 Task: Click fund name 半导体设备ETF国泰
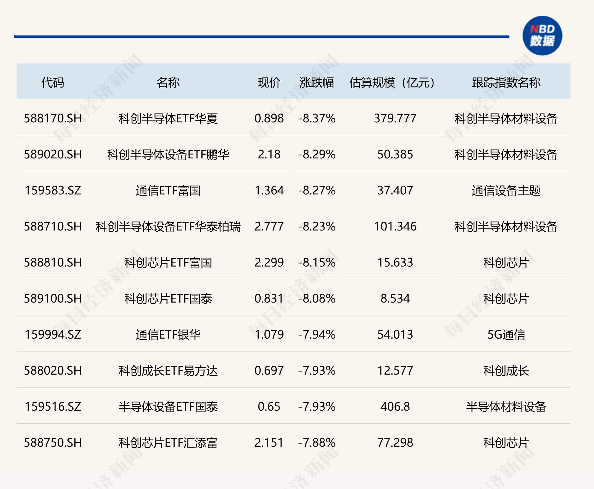pos(168,407)
